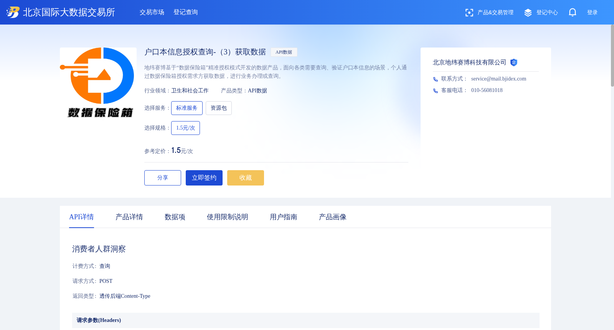Image resolution: width=614 pixels, height=330 pixels.
Task: Click 北京国际大数据交易所 site title
Action: (x=69, y=12)
